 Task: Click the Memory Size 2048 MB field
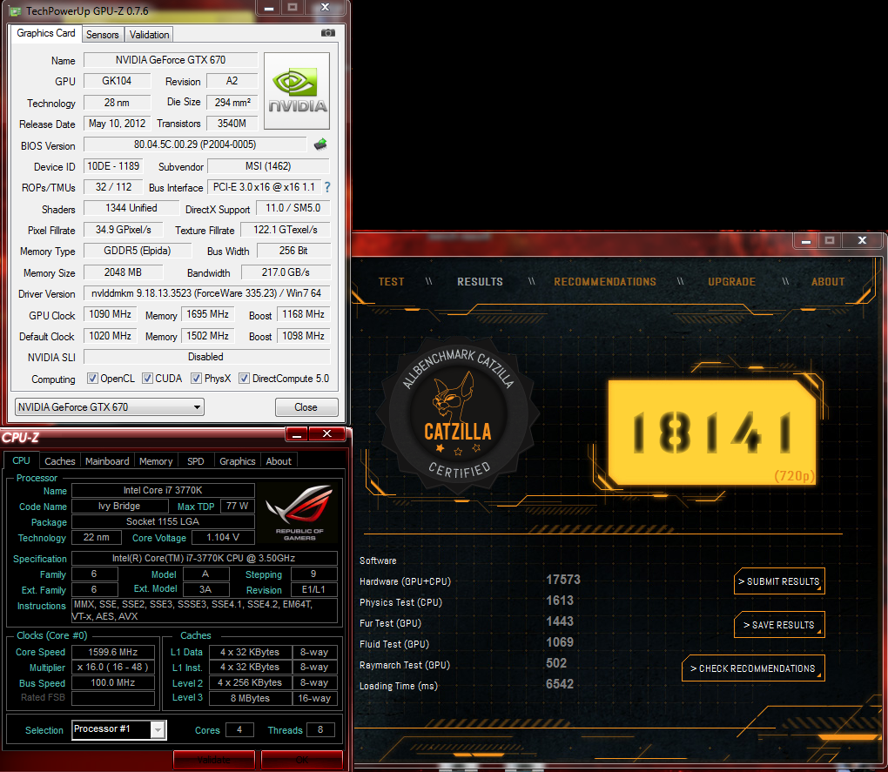(x=123, y=272)
